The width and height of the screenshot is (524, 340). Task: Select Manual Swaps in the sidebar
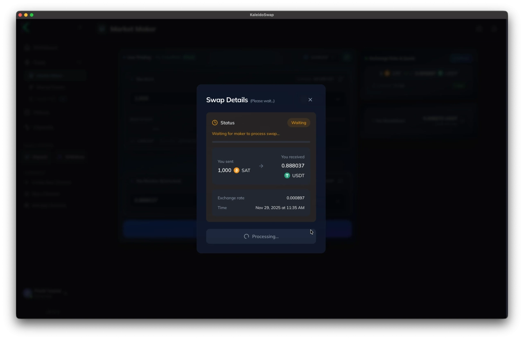pyautogui.click(x=50, y=87)
